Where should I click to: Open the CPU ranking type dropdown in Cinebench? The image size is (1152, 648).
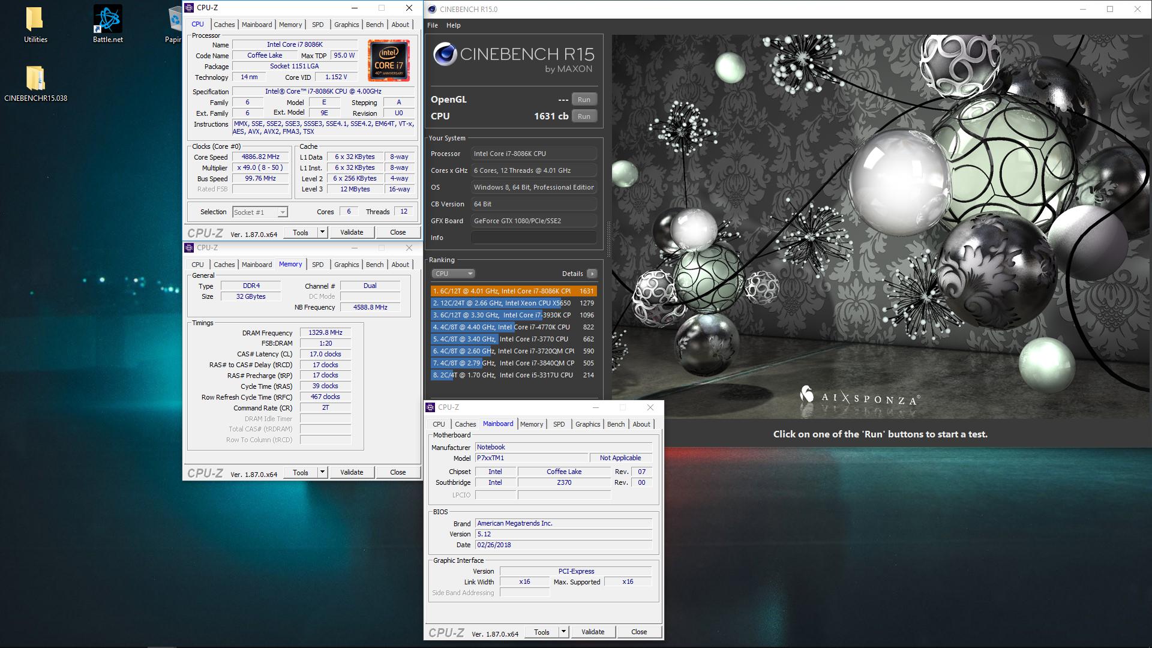coord(454,274)
